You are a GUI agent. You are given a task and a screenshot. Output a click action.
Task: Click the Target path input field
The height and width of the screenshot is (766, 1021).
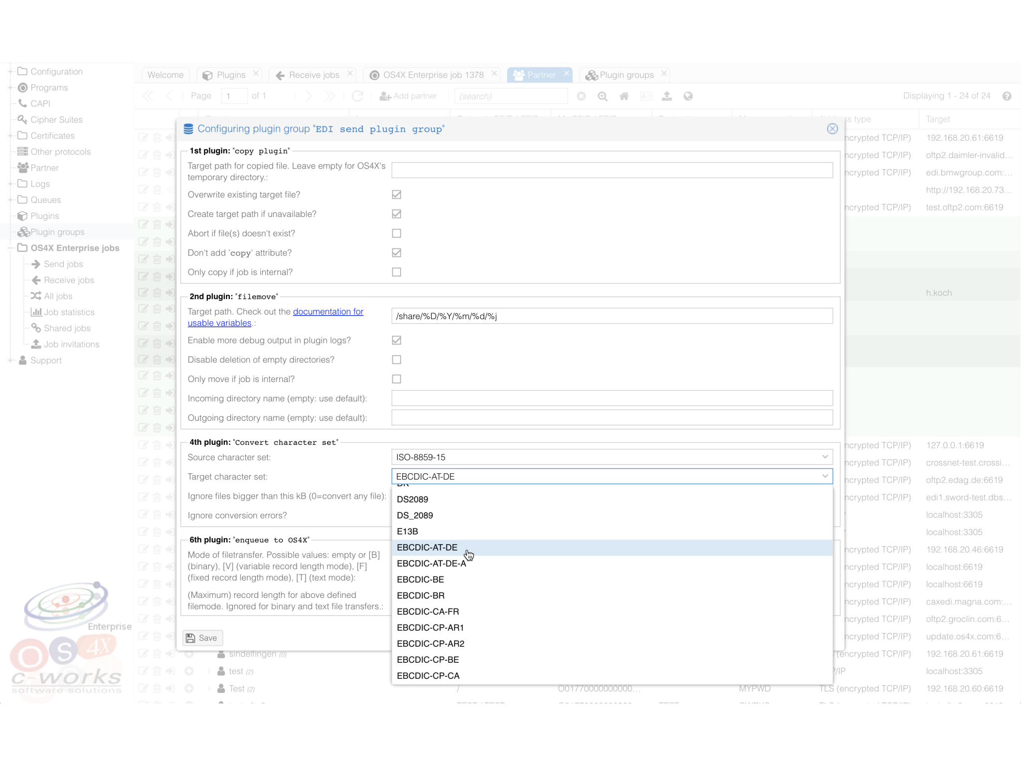[612, 316]
